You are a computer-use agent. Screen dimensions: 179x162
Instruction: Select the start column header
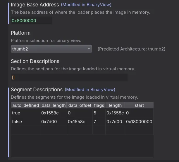(139, 105)
